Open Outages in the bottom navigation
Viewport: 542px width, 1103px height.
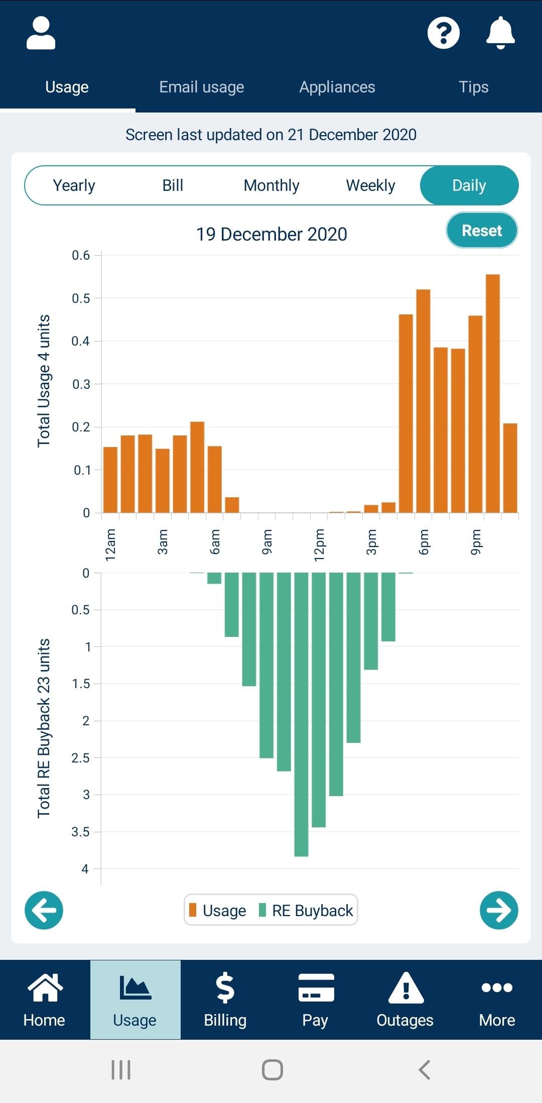(x=405, y=1000)
